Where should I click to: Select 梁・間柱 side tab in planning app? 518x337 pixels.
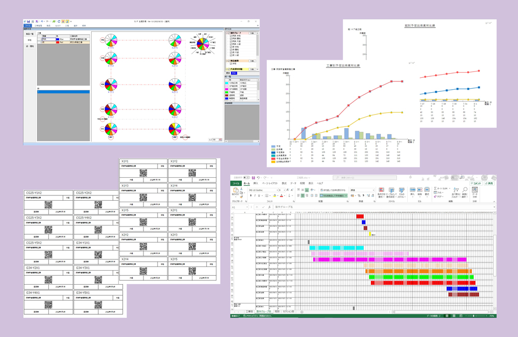30,46
